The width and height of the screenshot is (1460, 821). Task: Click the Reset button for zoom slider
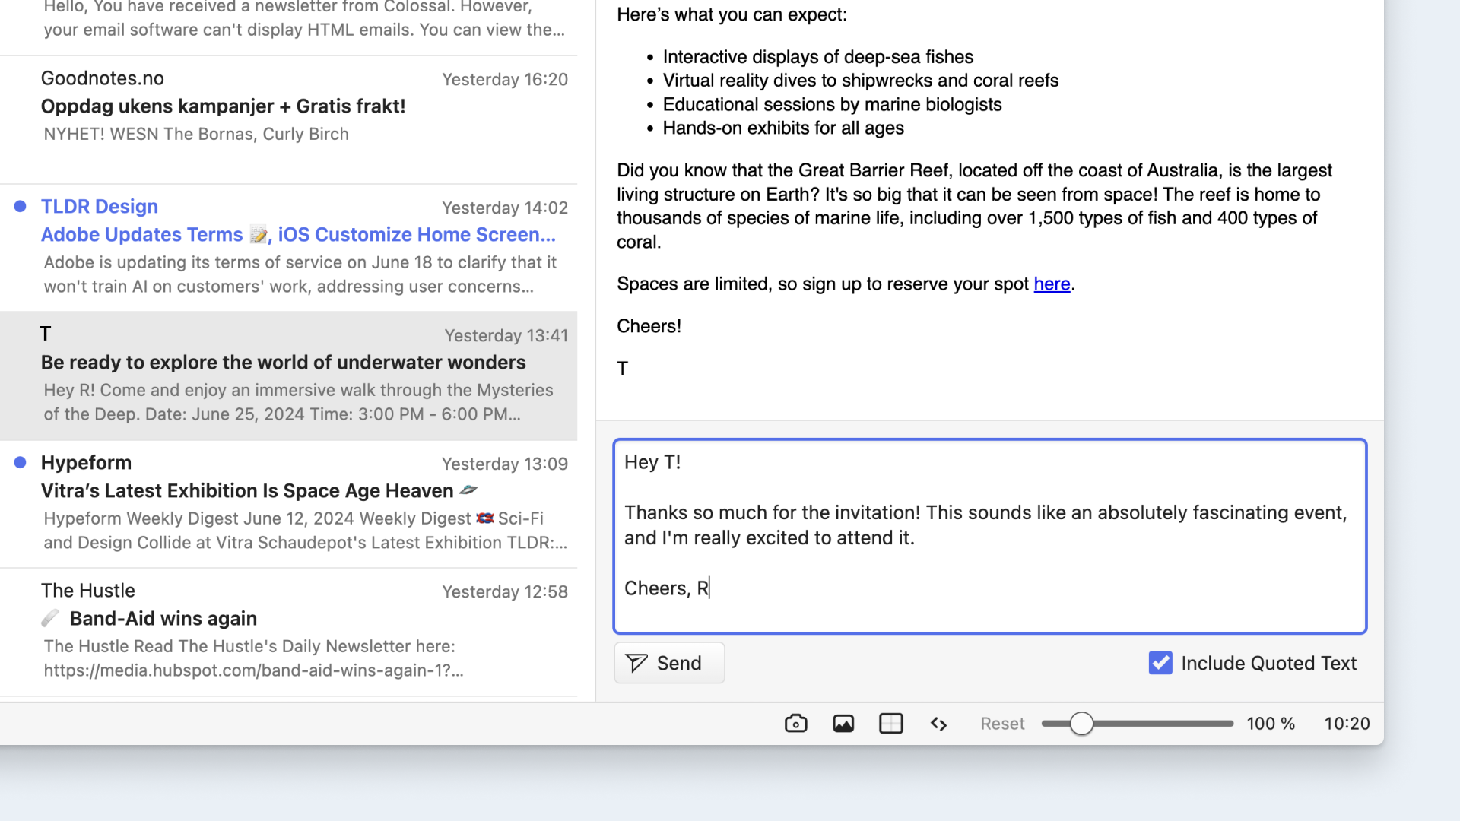click(x=1001, y=723)
